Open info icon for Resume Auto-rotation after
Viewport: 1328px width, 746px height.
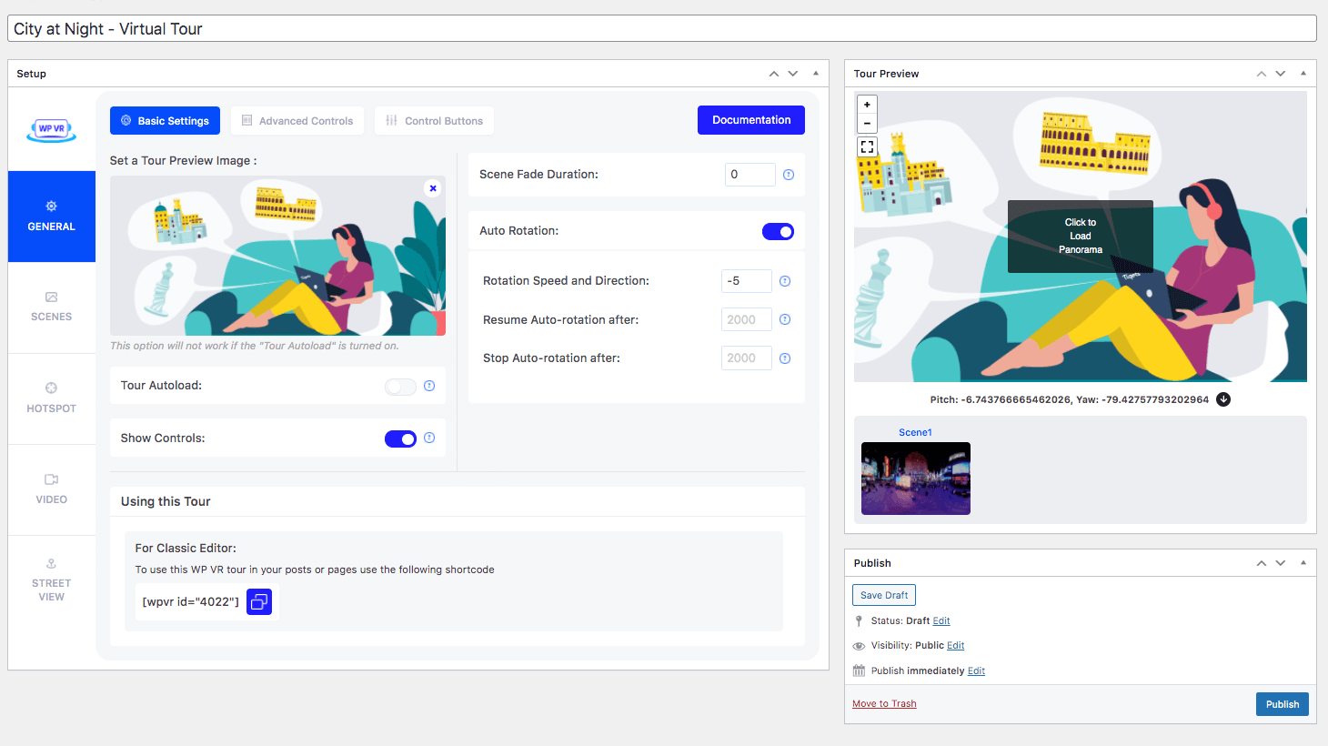point(785,319)
